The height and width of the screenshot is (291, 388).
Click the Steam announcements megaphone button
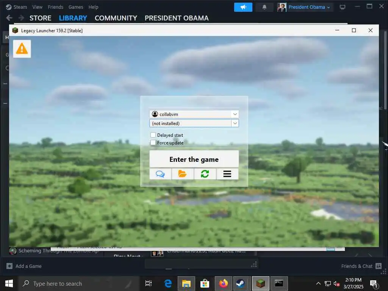[x=243, y=7]
